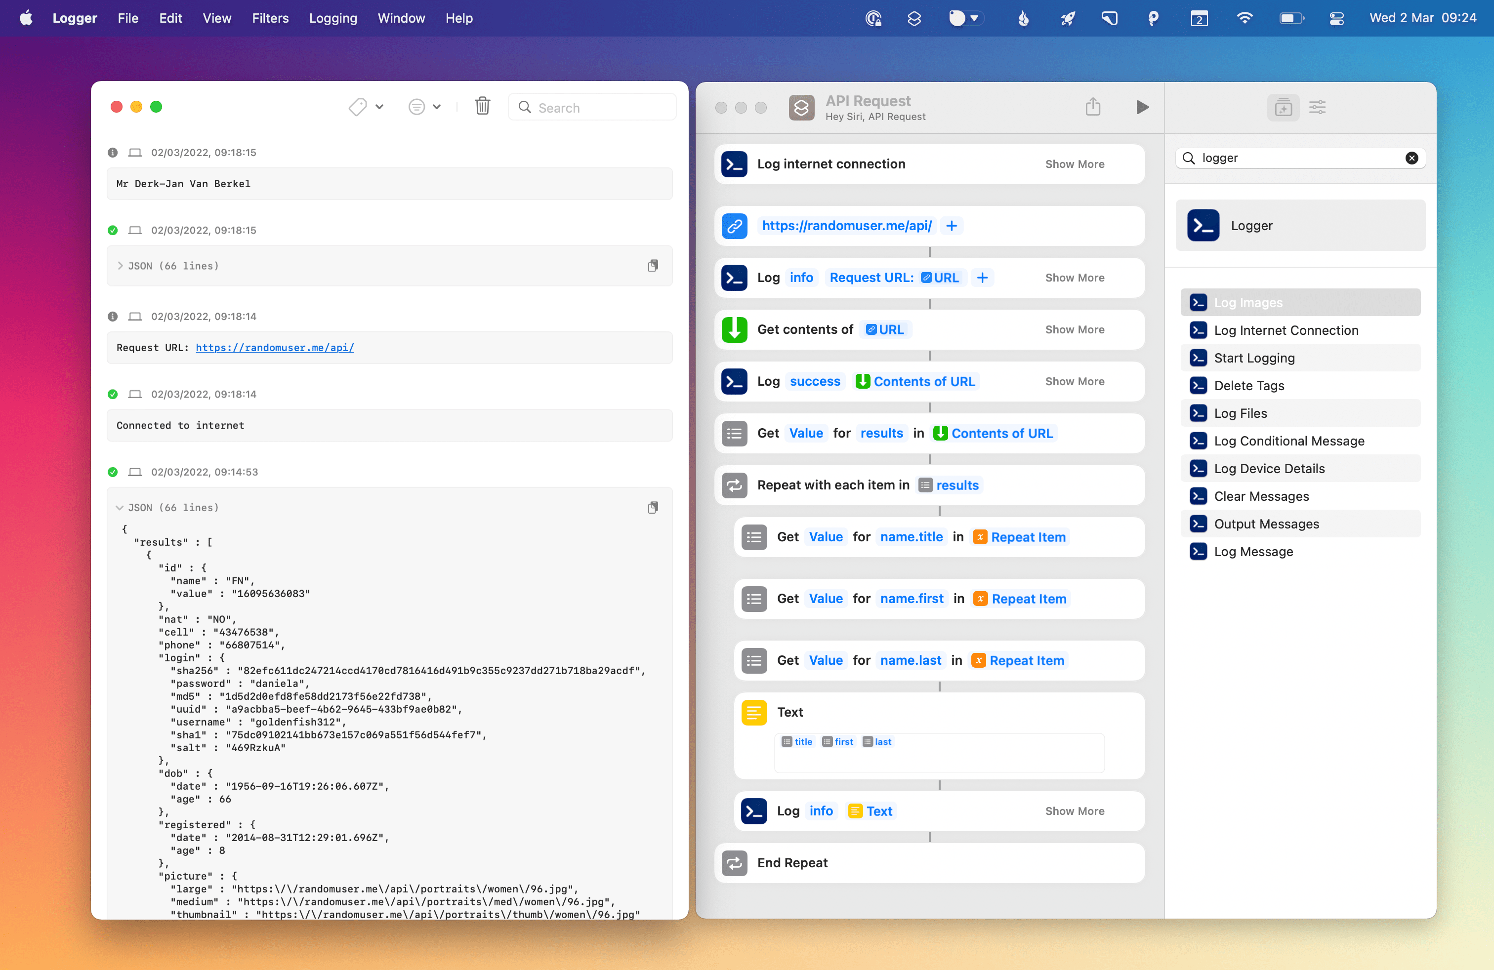Open the Filters menu
This screenshot has width=1494, height=970.
tap(270, 18)
